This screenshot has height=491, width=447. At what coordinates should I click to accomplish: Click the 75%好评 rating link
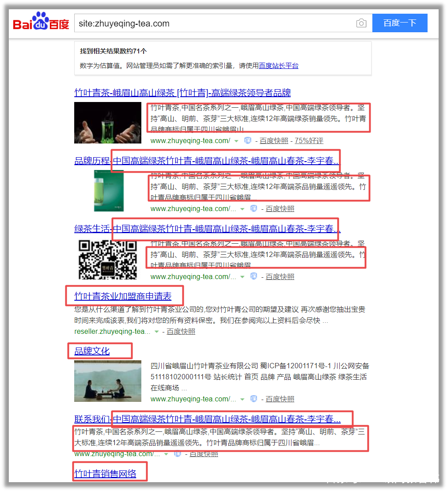pos(310,140)
